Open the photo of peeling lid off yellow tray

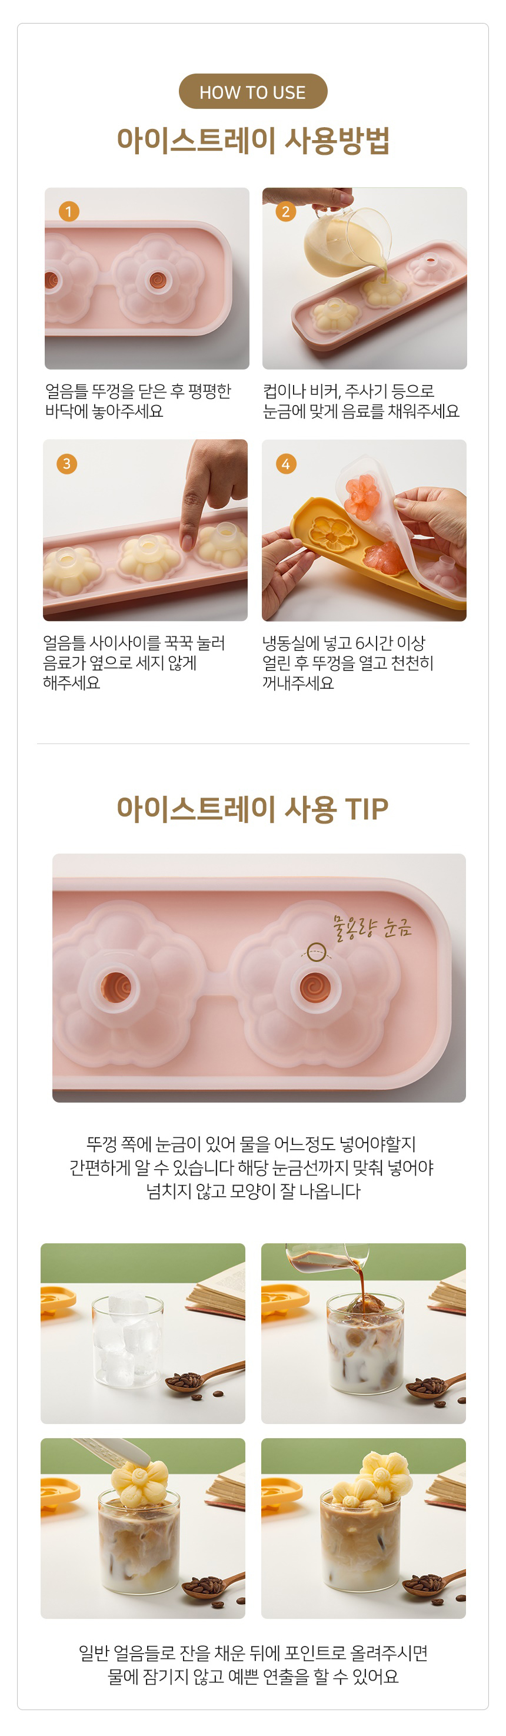pos(365,530)
